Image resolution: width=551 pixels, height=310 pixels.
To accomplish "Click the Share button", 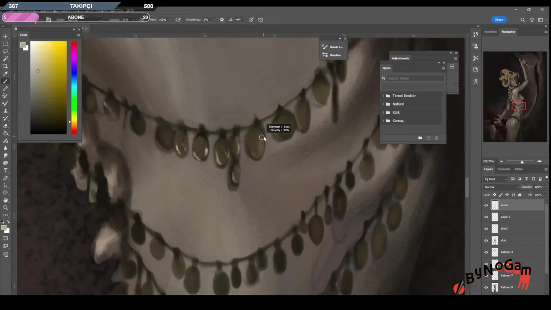I will [499, 20].
